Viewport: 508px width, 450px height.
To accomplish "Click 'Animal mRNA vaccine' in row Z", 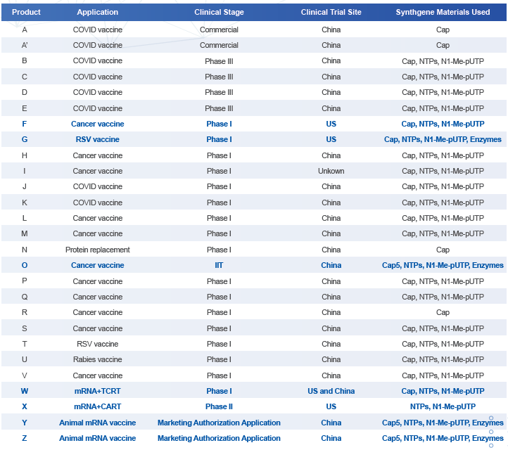I will 98,438.
